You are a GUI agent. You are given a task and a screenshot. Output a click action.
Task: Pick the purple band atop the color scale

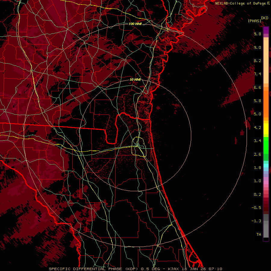[266, 30]
